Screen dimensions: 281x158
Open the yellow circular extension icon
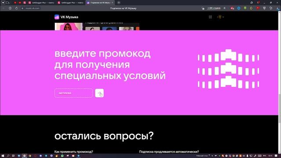[x=251, y=8]
